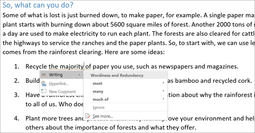
Task: Choose Hyperlink... from the context menu
Action: [x=59, y=83]
